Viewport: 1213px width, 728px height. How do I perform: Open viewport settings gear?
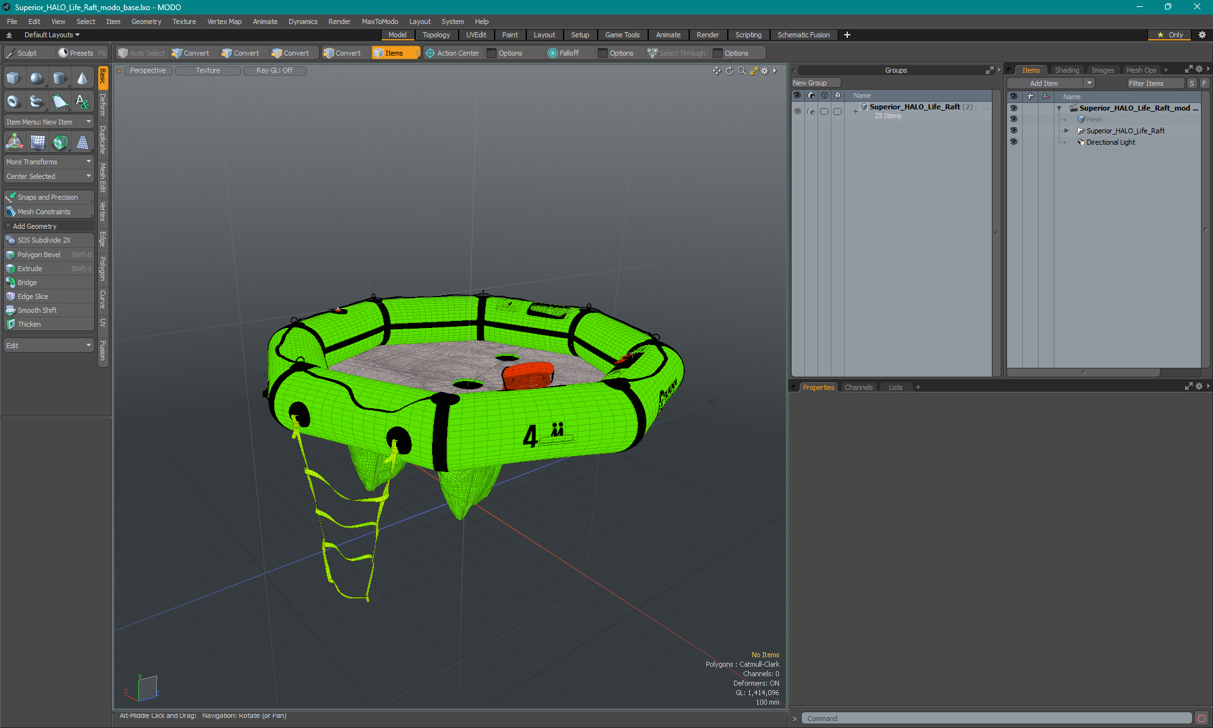click(x=764, y=71)
